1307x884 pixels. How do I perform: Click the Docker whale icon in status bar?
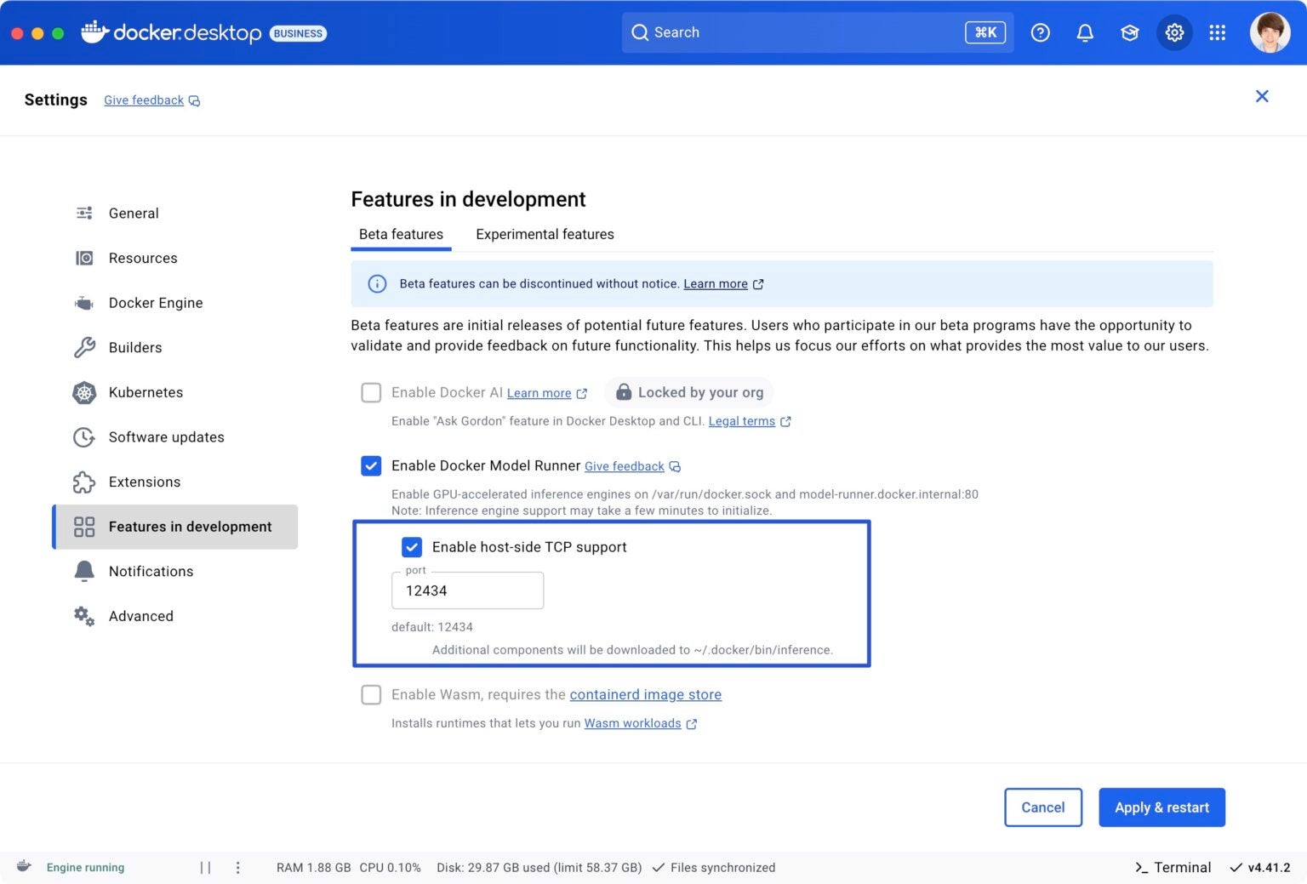tap(23, 867)
